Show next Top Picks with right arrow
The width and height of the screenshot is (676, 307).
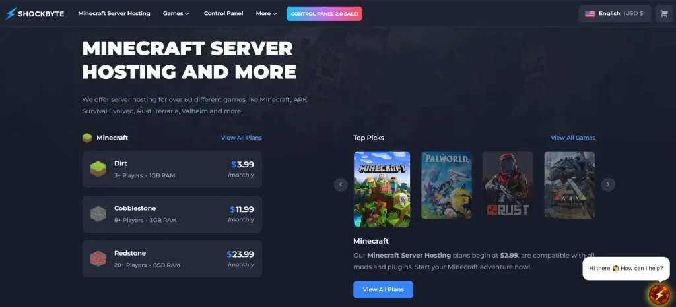coord(608,184)
